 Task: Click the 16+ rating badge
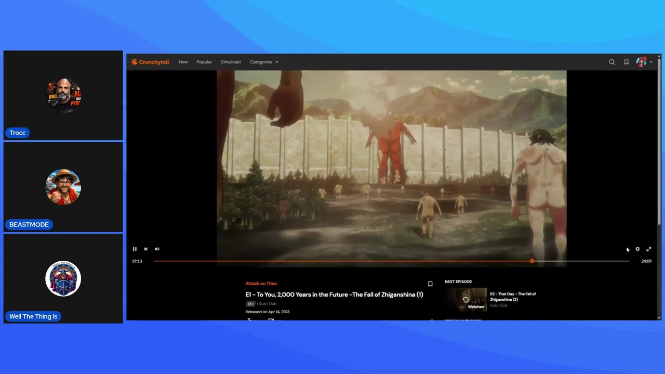[x=250, y=304]
